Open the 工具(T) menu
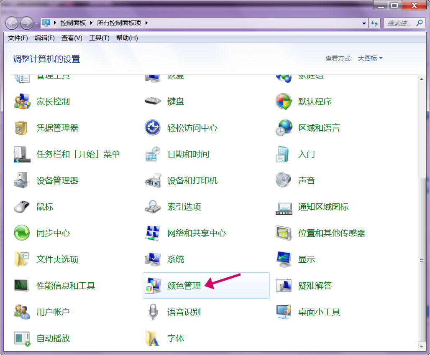 pos(99,38)
